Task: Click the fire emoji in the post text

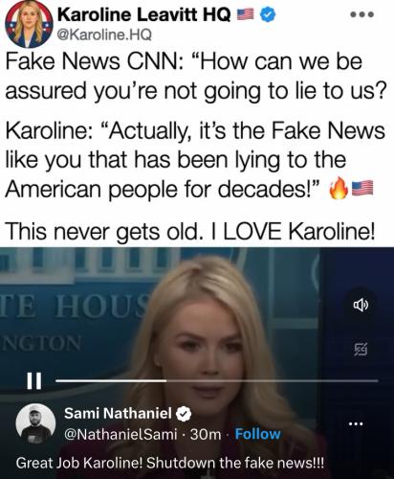Action: coord(339,189)
